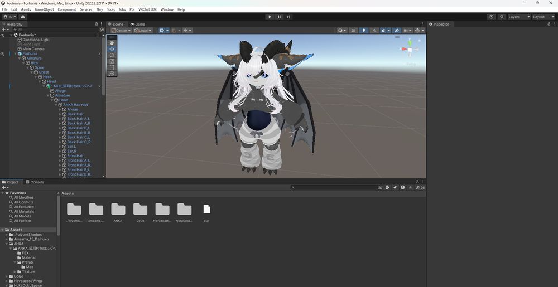Open global search magnifier icon
Screen dimensions: 558x287
point(502,17)
